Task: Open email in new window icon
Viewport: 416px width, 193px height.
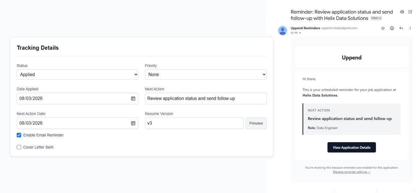Action: click(x=410, y=12)
